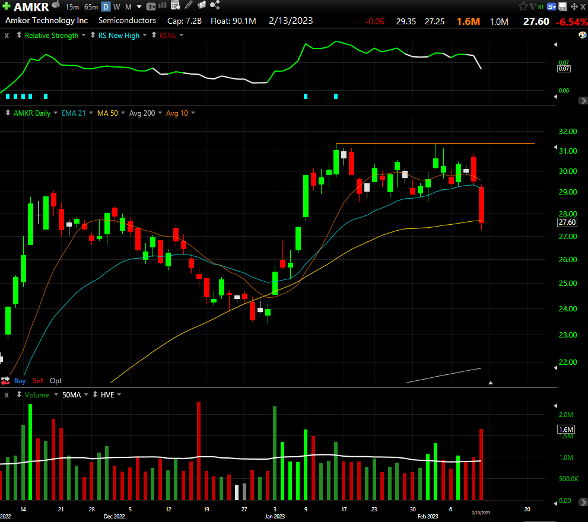
Task: Click the up-arrow marker below price chart
Action: (491, 383)
